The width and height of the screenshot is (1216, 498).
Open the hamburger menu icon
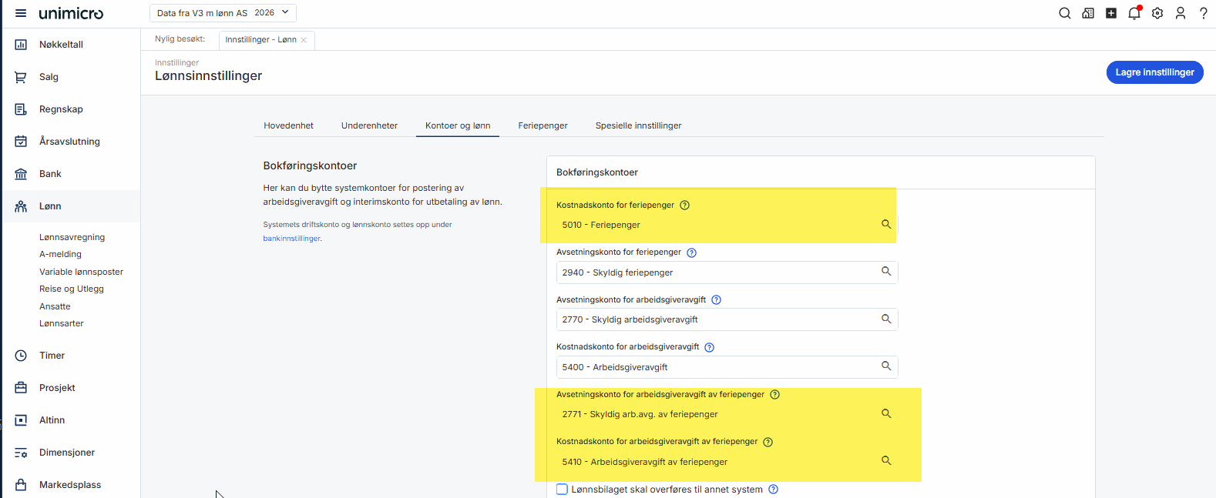tap(21, 13)
